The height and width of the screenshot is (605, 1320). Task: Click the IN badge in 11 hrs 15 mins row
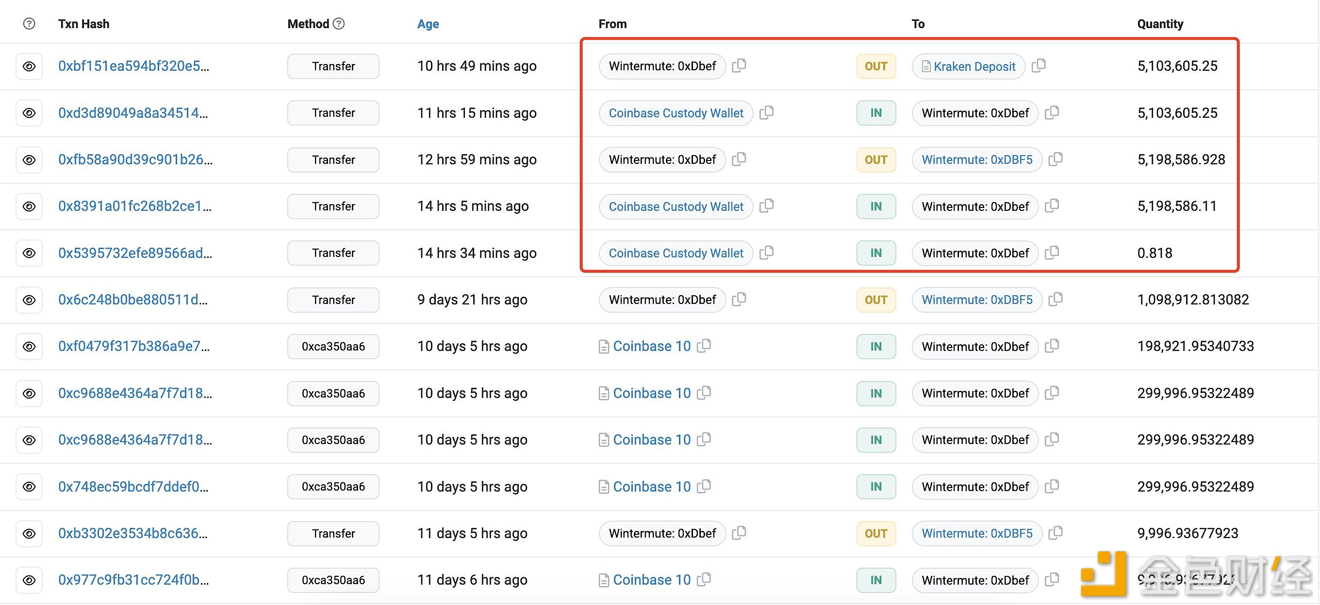point(876,113)
